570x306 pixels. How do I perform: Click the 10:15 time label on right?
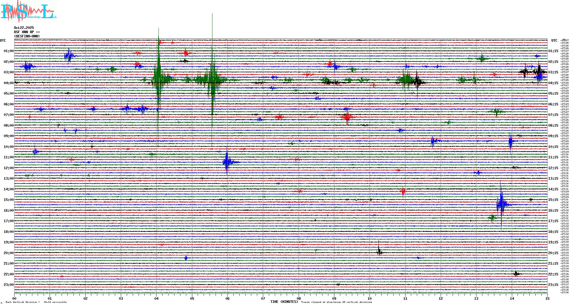click(x=553, y=147)
